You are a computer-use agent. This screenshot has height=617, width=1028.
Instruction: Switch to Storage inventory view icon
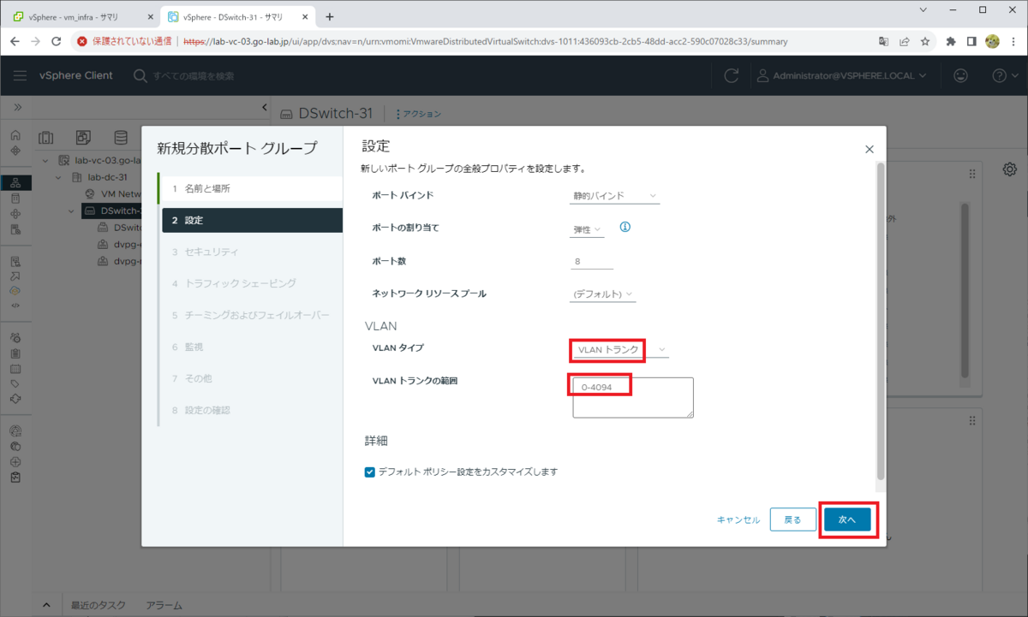click(x=121, y=138)
